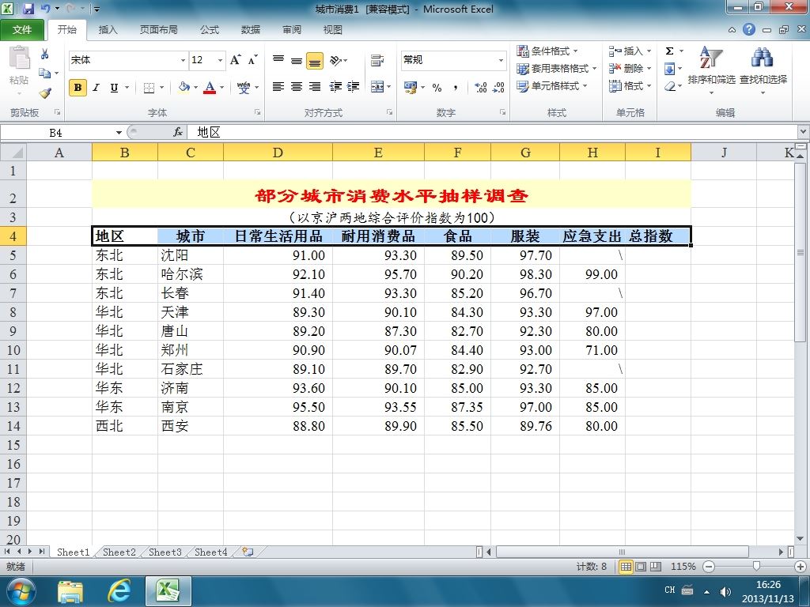Select column D header

(278, 153)
